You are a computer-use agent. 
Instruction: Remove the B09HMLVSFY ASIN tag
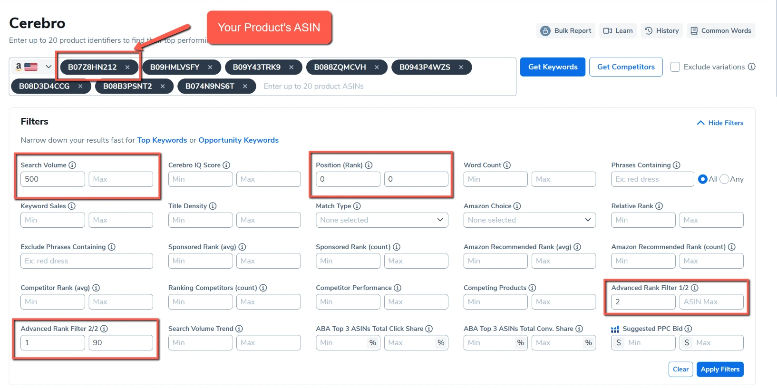pos(210,68)
